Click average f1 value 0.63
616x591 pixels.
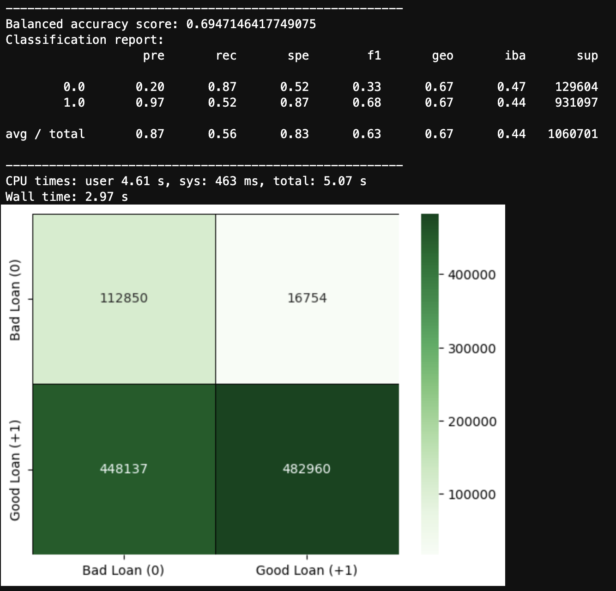coord(367,134)
